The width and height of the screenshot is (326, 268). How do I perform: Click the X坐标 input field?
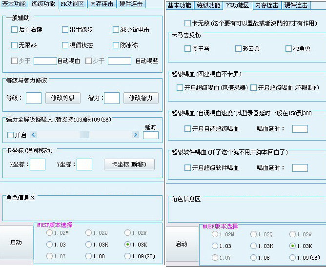38,165
